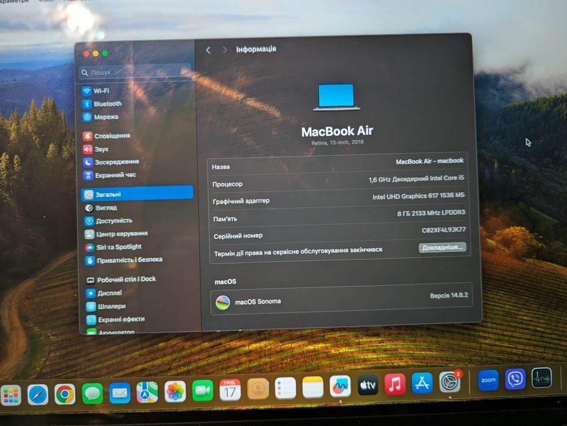Click the macOS Sonoma row icon

click(223, 302)
